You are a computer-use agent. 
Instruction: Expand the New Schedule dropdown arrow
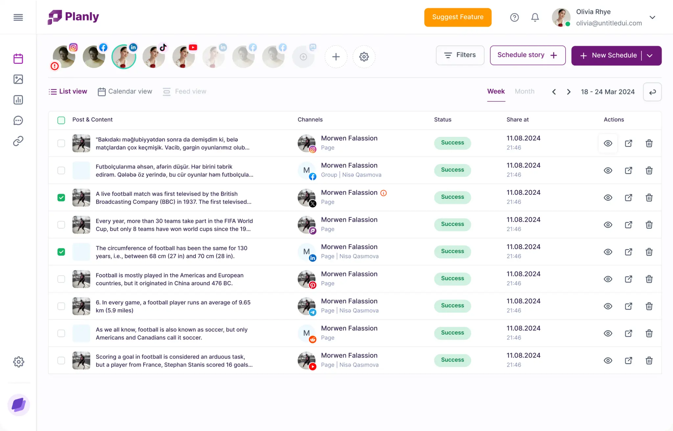650,55
